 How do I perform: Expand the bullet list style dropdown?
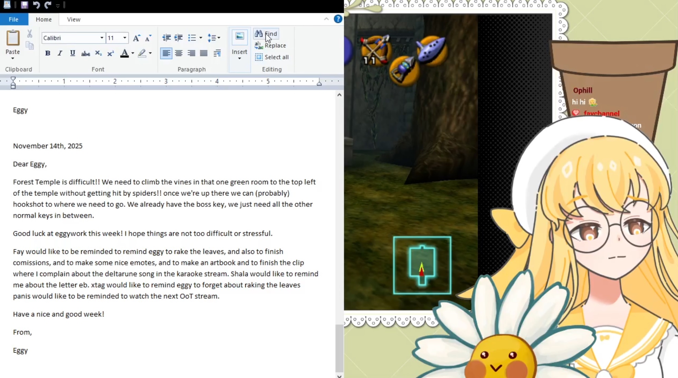pyautogui.click(x=201, y=38)
